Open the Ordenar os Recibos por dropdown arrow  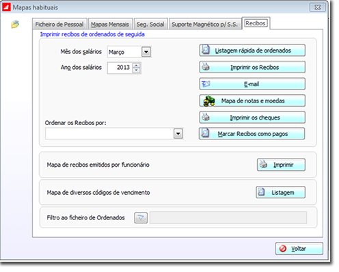tap(178, 133)
